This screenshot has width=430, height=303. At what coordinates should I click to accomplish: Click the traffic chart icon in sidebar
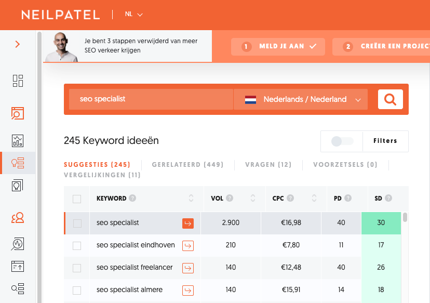pyautogui.click(x=18, y=140)
